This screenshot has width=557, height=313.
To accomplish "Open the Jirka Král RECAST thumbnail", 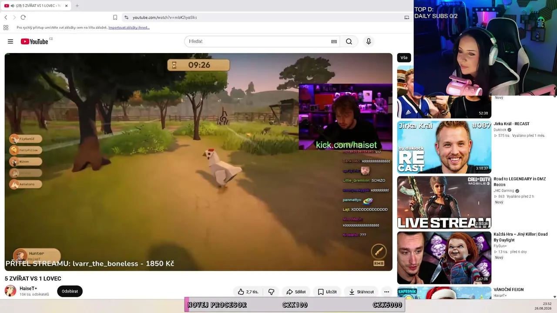I will tap(444, 147).
